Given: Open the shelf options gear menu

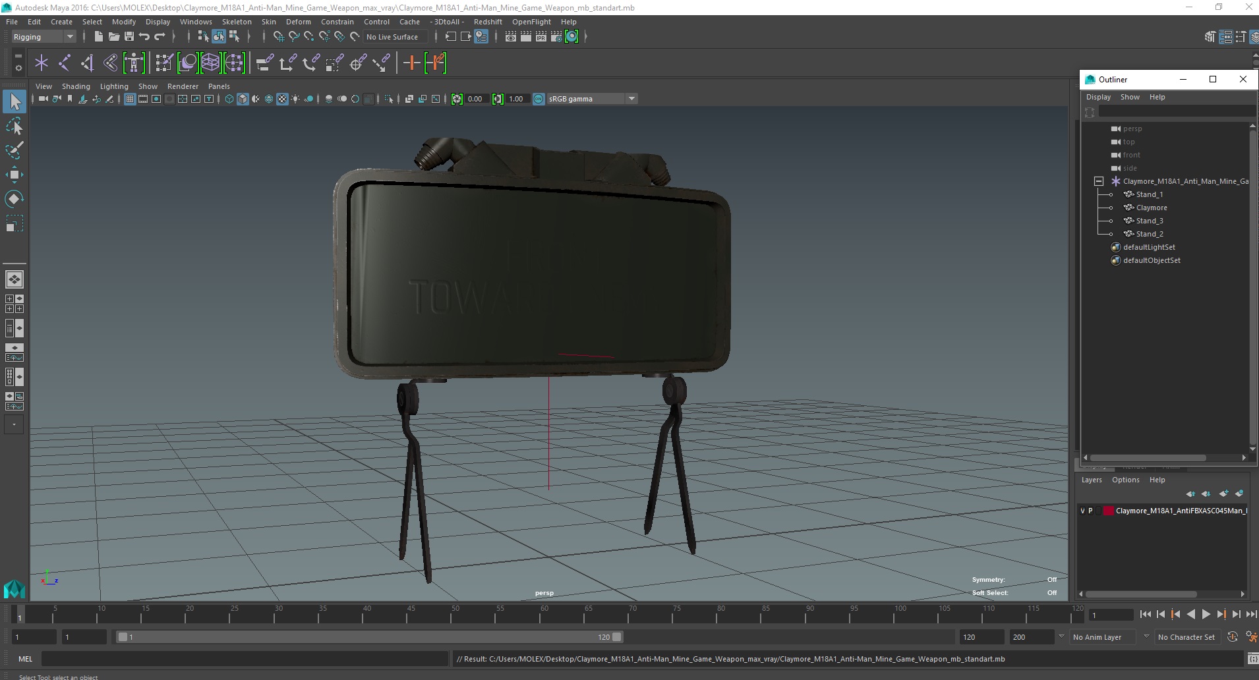Looking at the screenshot, I should (x=18, y=68).
